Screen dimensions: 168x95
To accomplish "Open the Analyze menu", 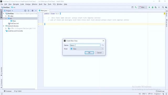I will click(28, 4).
